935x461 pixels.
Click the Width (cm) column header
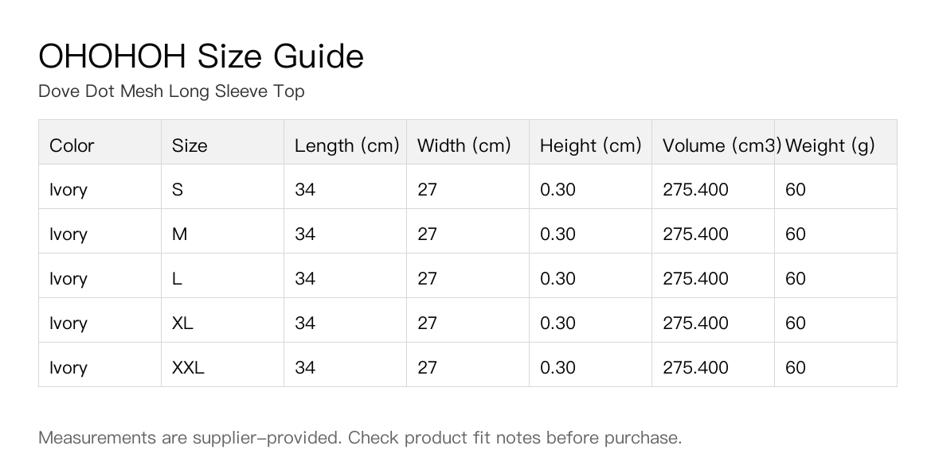pos(467,141)
